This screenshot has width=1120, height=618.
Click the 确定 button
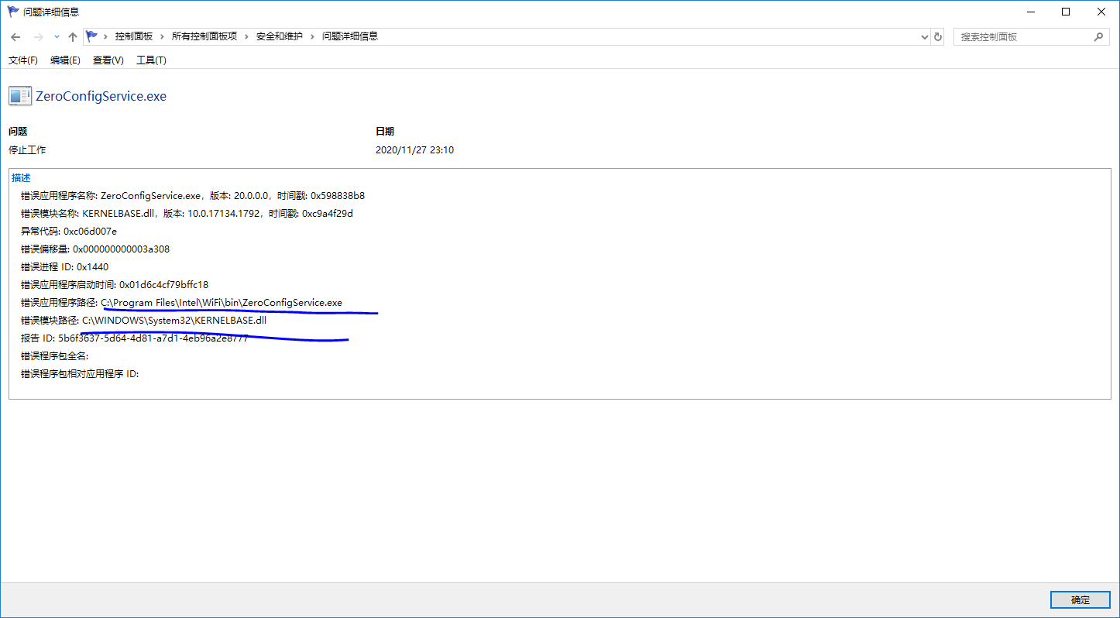click(1079, 599)
